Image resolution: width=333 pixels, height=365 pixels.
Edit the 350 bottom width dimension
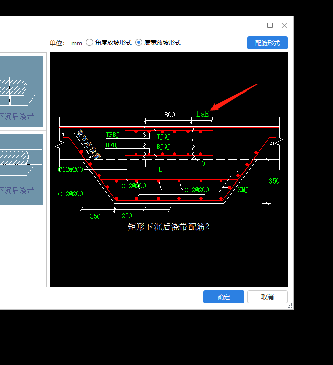coord(95,216)
